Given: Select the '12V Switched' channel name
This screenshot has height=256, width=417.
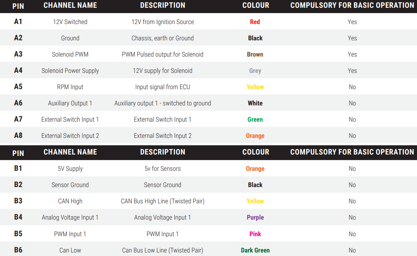Looking at the screenshot, I should pos(70,22).
